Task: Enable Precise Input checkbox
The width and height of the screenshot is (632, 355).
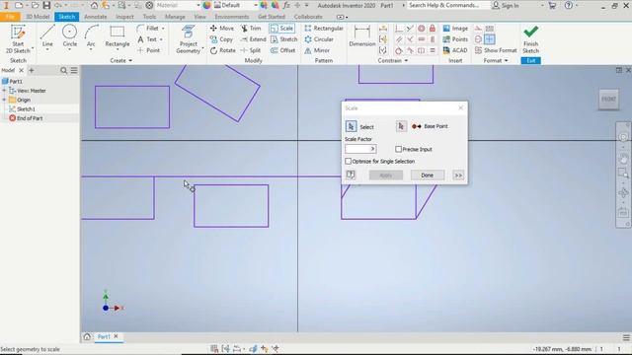Action: (399, 149)
